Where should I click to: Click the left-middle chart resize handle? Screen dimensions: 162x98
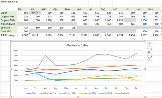11,69
